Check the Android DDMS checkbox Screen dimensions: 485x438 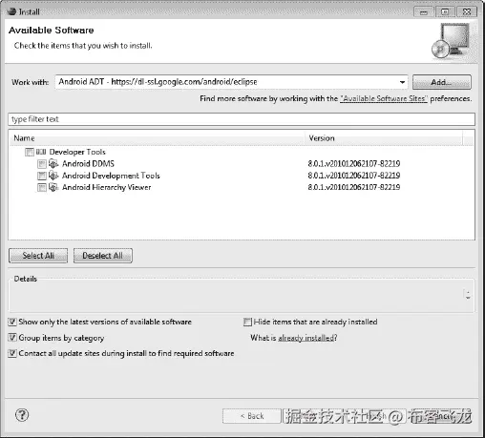[42, 164]
